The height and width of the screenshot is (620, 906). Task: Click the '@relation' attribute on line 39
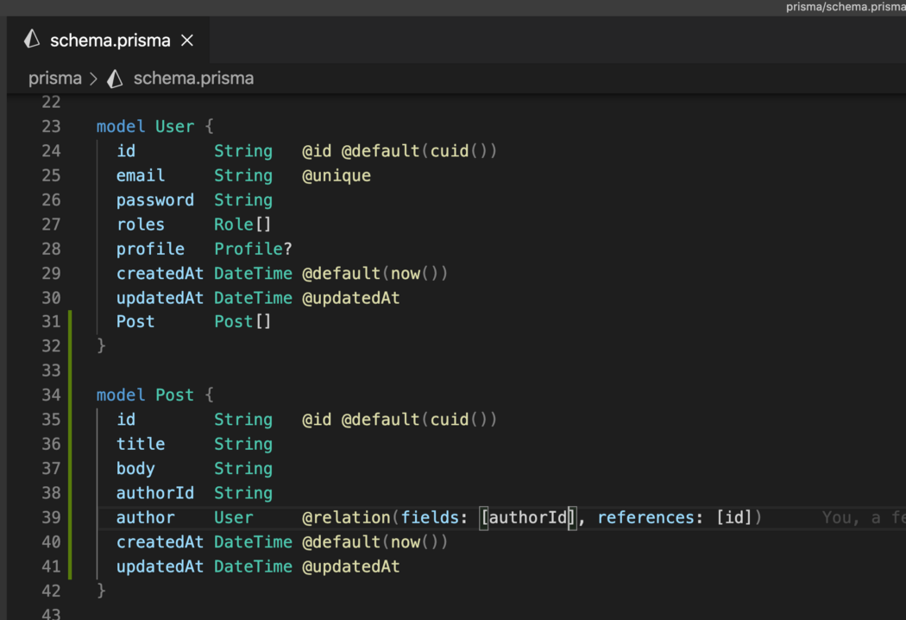[x=346, y=517]
